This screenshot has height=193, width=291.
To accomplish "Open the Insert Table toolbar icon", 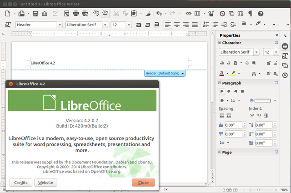I will 197,13.
